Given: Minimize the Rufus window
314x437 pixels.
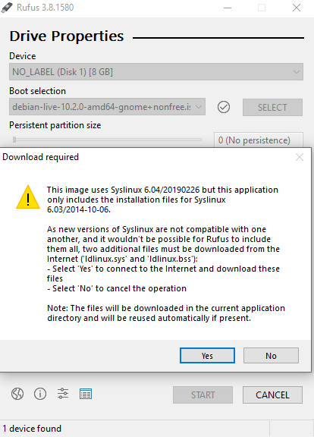Looking at the screenshot, I should 228,8.
